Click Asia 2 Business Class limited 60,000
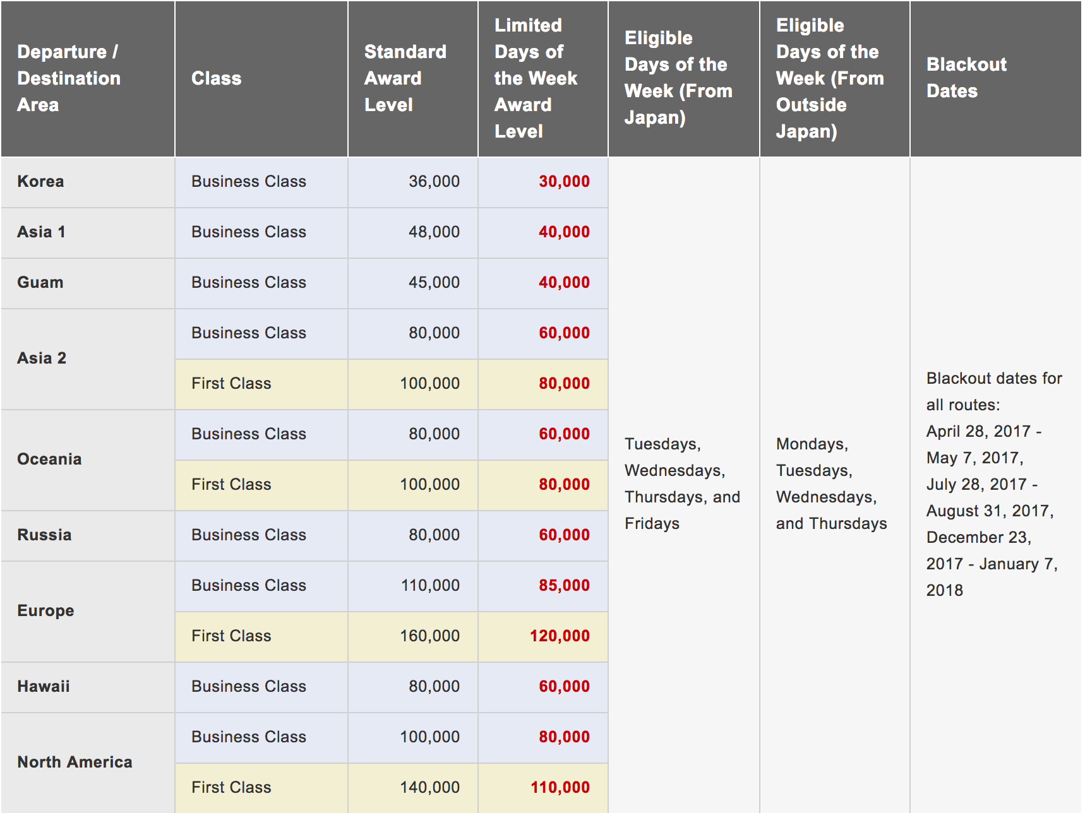 pos(565,333)
